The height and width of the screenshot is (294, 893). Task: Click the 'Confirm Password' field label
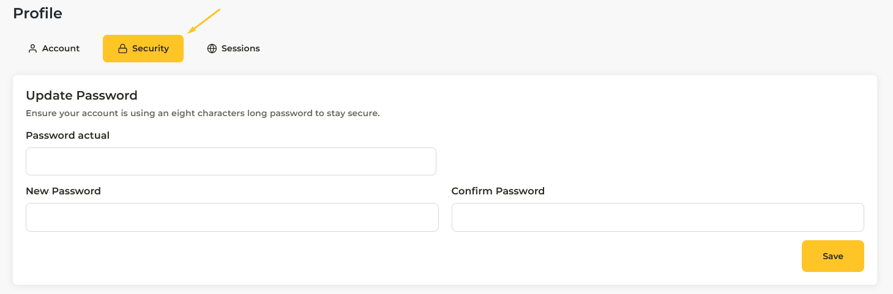(498, 191)
